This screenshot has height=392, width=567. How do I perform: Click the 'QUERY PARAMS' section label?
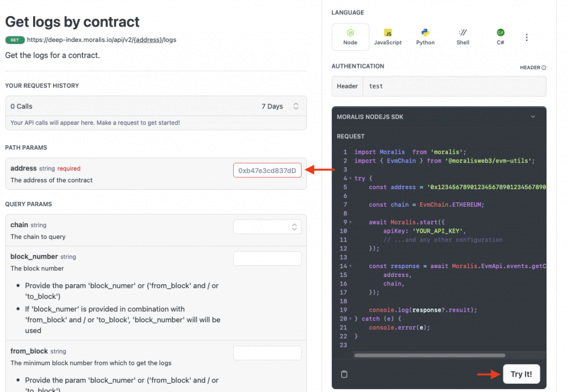pos(29,205)
